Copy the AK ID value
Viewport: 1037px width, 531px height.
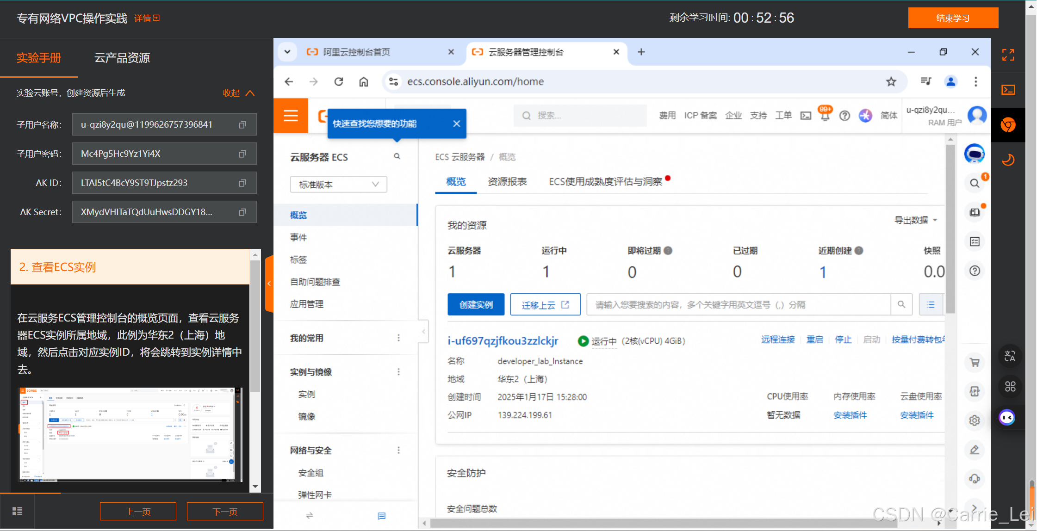click(x=242, y=183)
